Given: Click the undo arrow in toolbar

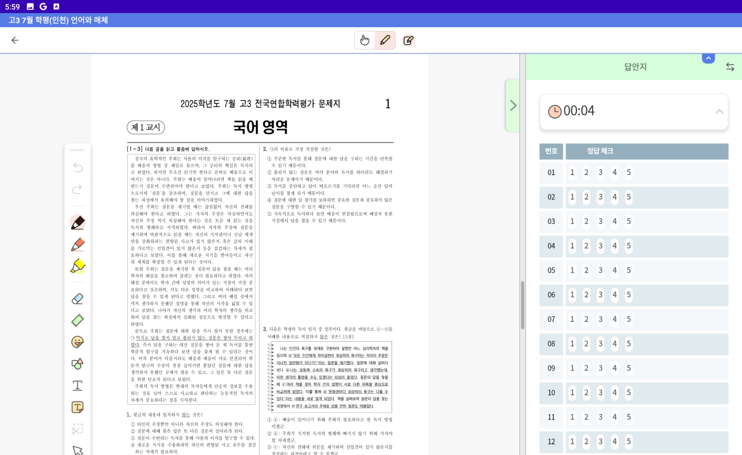Looking at the screenshot, I should 78,167.
